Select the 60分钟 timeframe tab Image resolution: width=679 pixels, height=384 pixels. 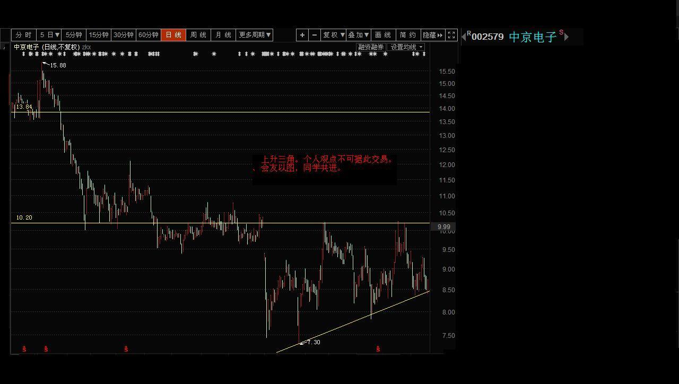coord(149,35)
